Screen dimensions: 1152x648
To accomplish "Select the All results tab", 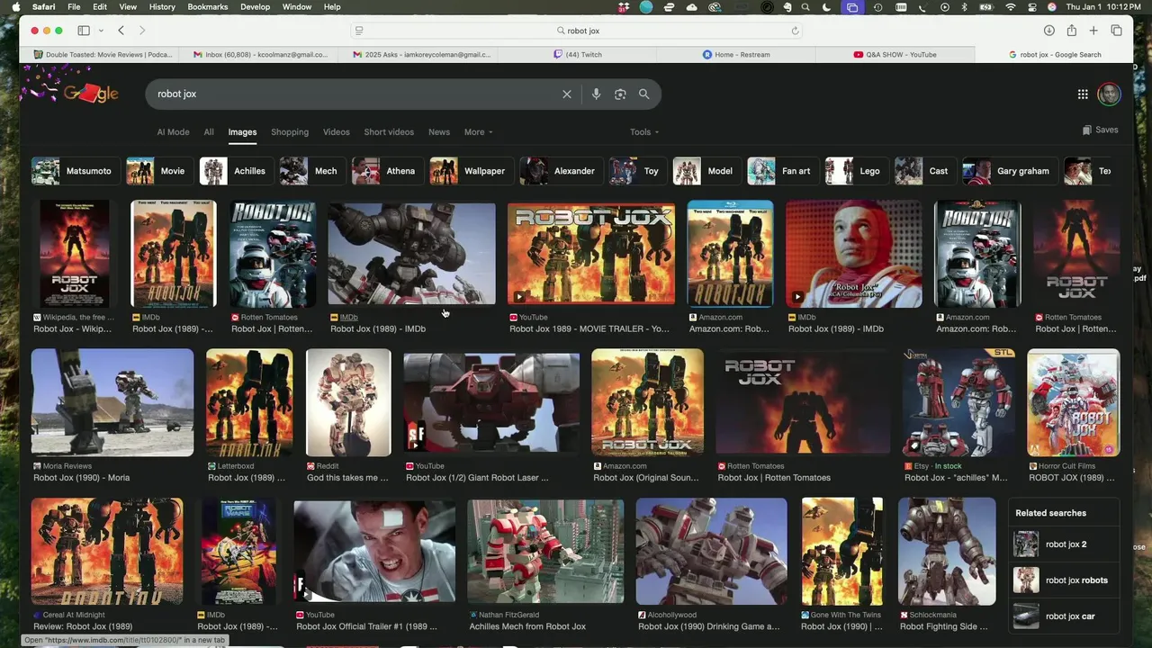I will 208,132.
